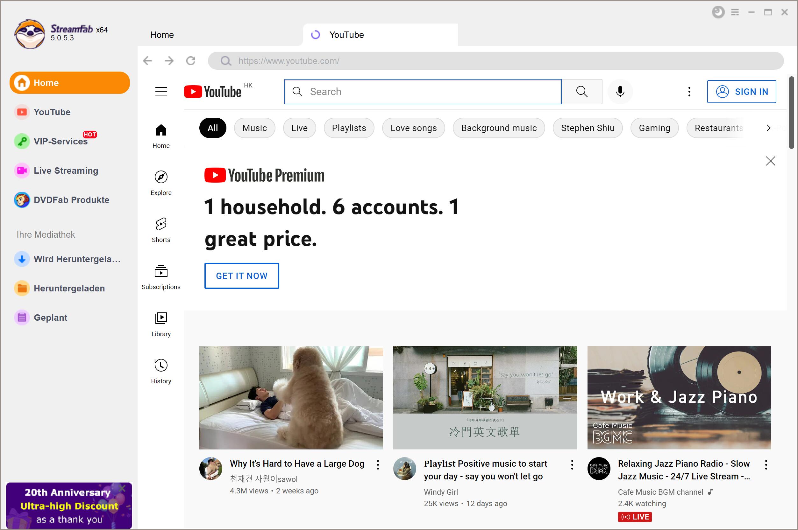
Task: Open Geplant scheduled downloads
Action: pyautogui.click(x=50, y=317)
